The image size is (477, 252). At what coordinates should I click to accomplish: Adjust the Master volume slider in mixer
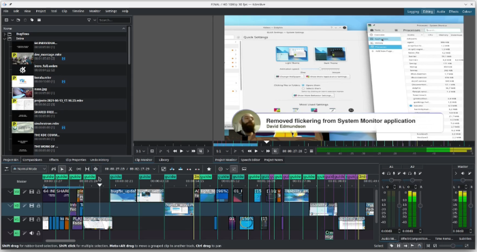click(470, 206)
